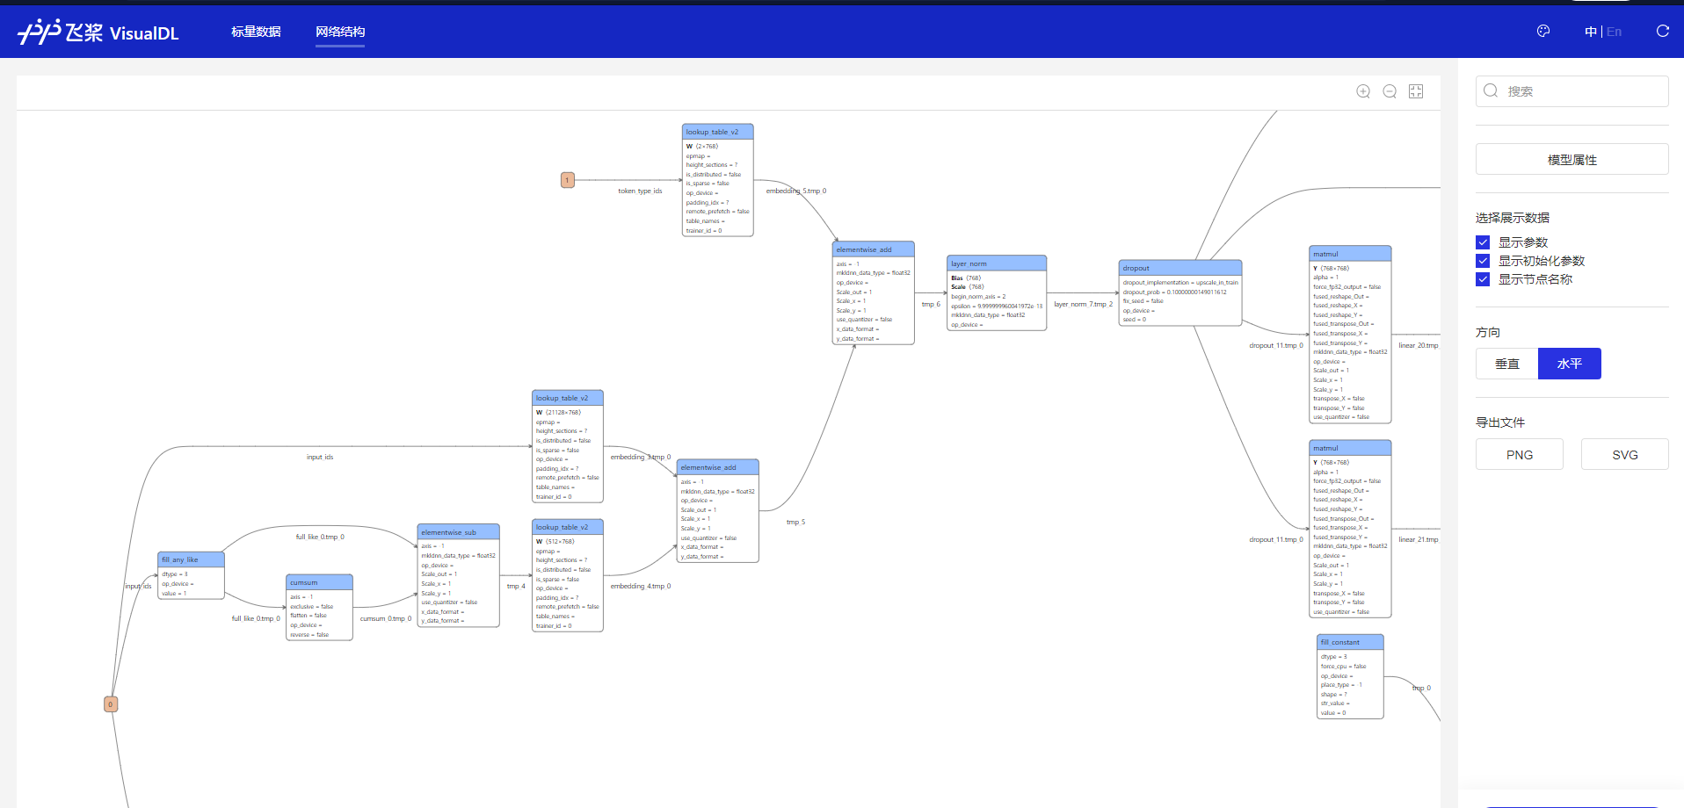Click dropout_prob attribute in dropout node
Viewport: 1684px width, 808px height.
tap(1174, 292)
